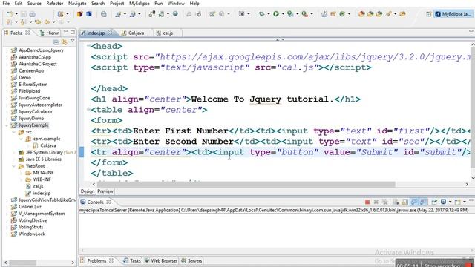Click the New file toolbar icon
475x267 pixels.
pyautogui.click(x=10, y=14)
